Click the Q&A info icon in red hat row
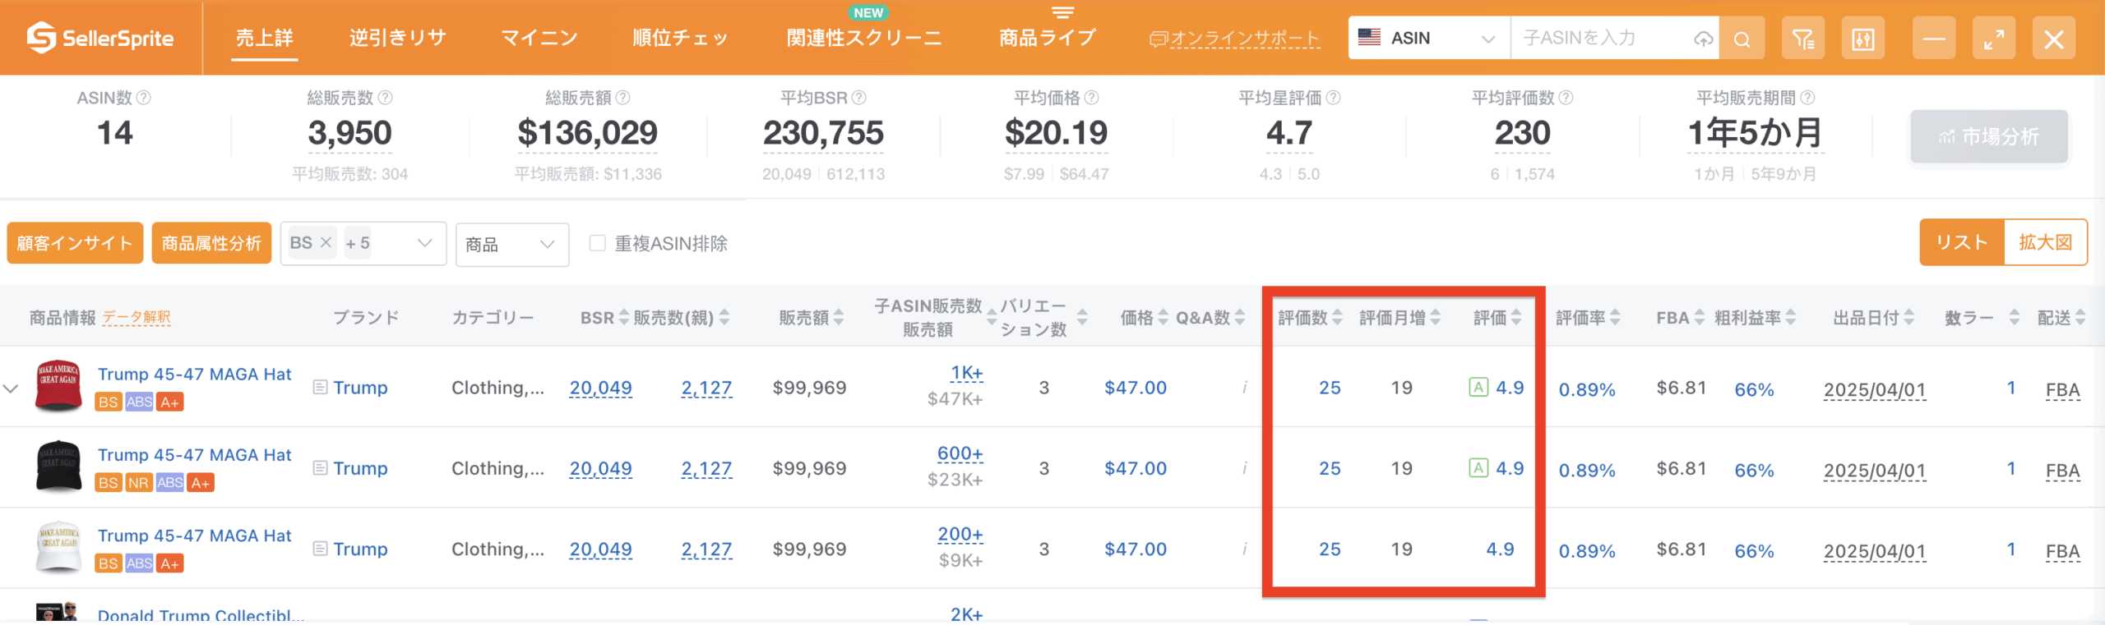 pyautogui.click(x=1245, y=387)
